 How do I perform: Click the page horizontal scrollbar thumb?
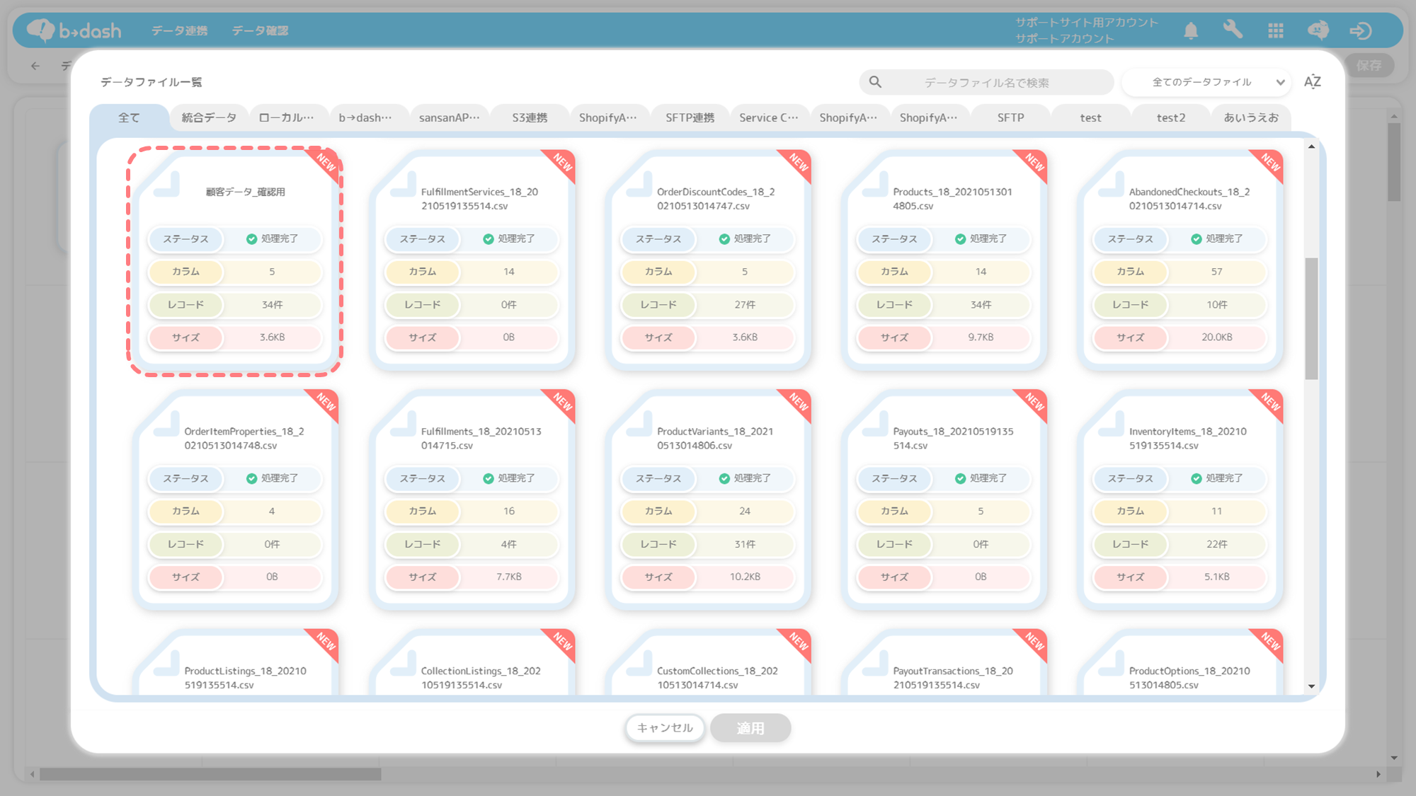pyautogui.click(x=210, y=774)
